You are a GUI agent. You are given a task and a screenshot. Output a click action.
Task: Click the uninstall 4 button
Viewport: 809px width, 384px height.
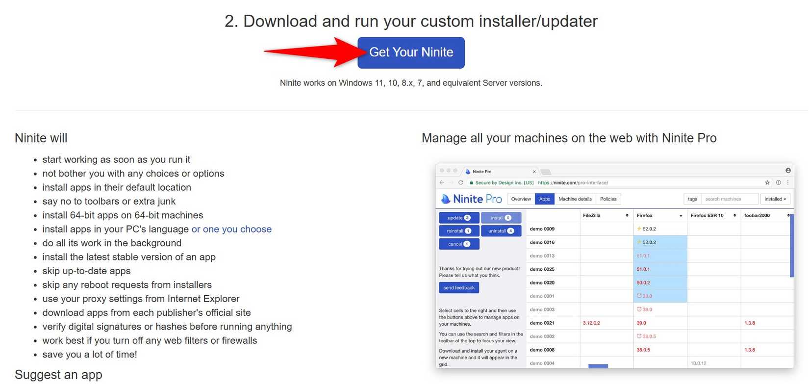tap(501, 231)
